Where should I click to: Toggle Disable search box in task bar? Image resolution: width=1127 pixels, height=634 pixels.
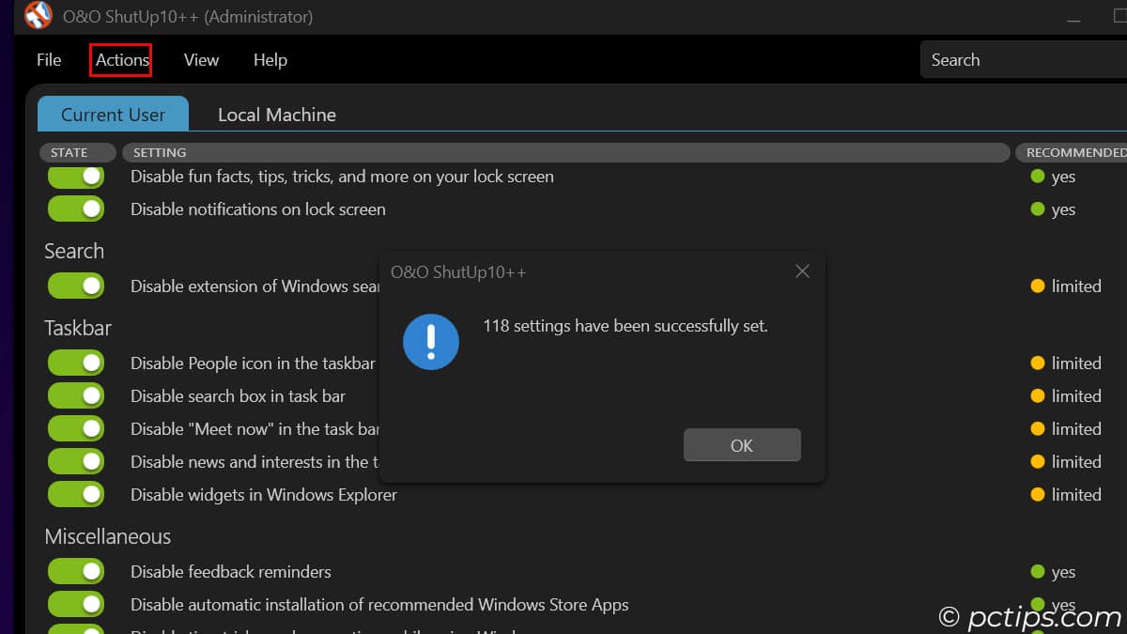click(76, 396)
